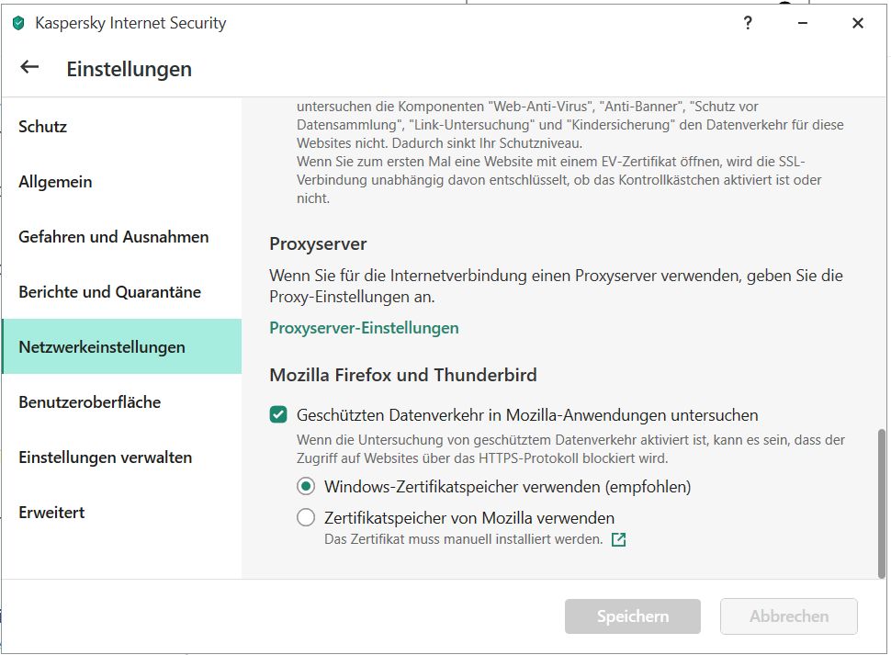This screenshot has width=891, height=655.
Task: Uncheck Geschützten Datenverkehr in Mozilla-Anwendungen untersuchen
Action: [x=278, y=414]
